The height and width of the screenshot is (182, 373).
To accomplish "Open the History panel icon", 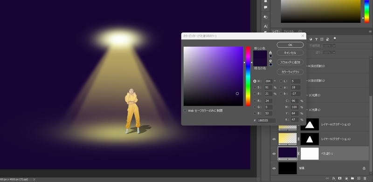I will (266, 17).
